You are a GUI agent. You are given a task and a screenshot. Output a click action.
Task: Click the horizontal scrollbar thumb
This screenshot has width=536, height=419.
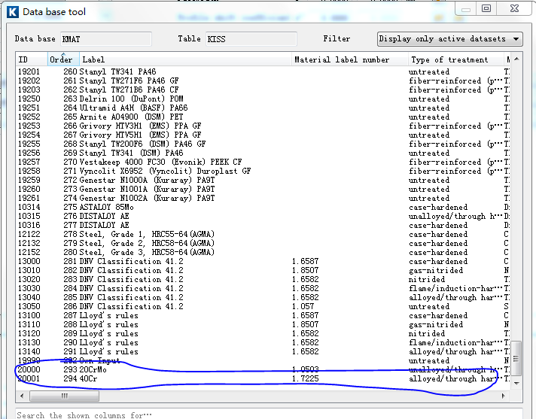64,396
